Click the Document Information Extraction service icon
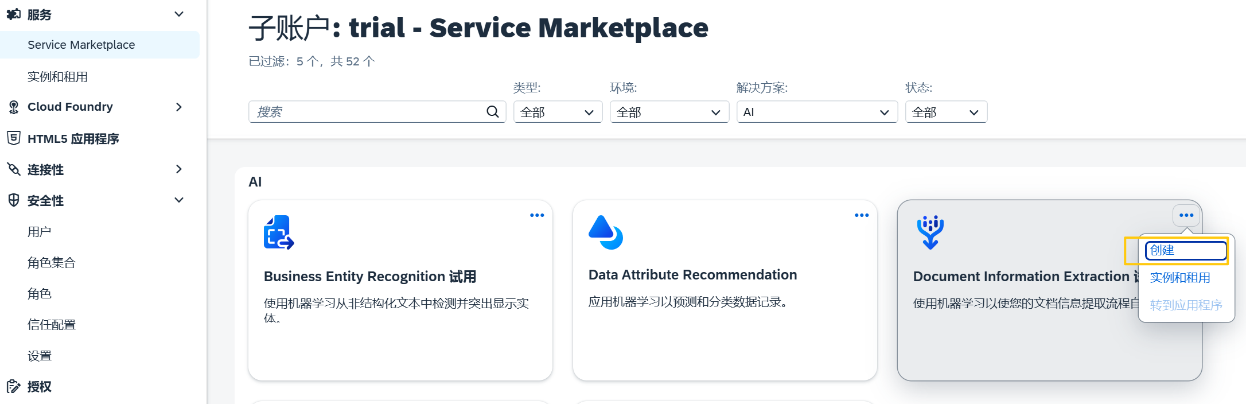The height and width of the screenshot is (404, 1246). pos(930,232)
